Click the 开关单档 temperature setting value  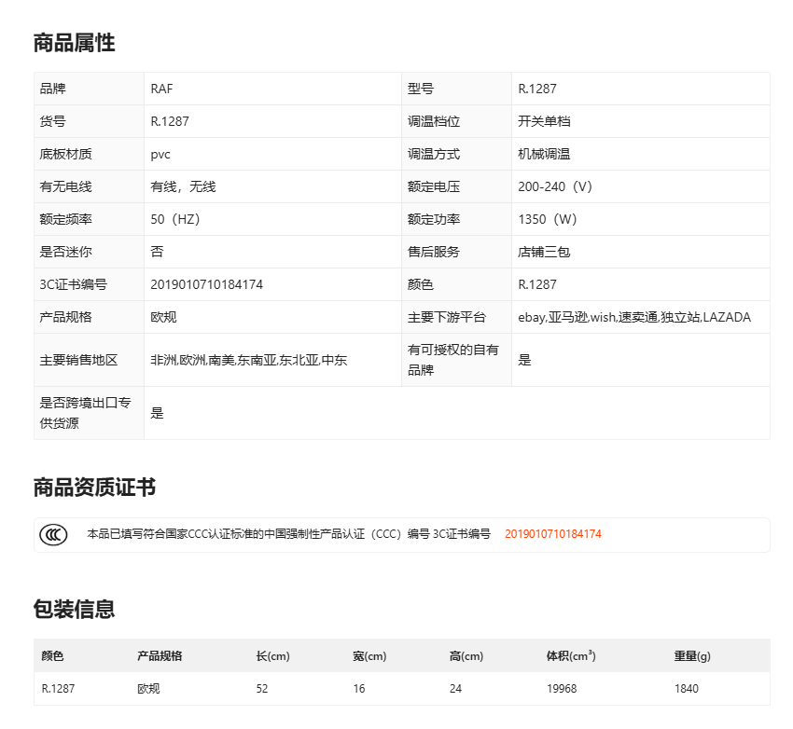pyautogui.click(x=543, y=122)
